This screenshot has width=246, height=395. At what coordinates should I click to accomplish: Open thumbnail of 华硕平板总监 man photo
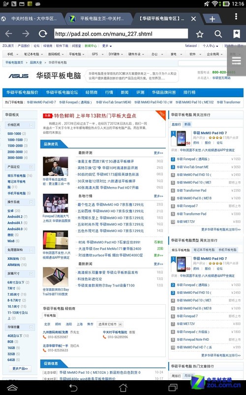55,166
